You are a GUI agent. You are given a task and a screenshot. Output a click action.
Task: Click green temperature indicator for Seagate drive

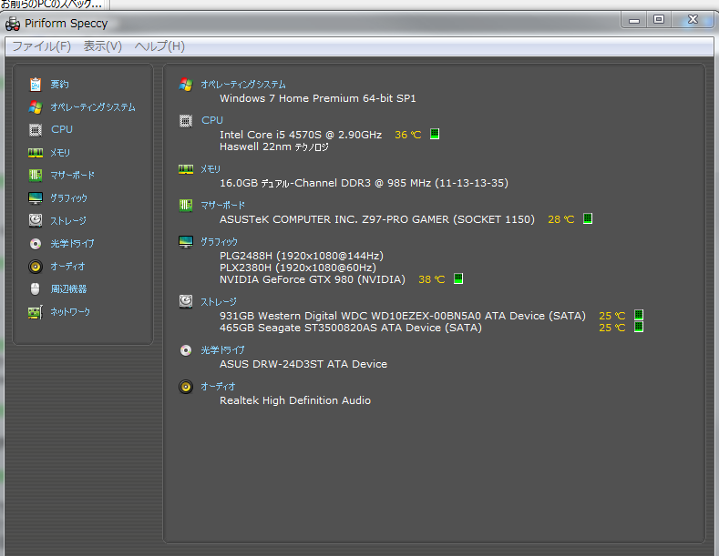click(x=638, y=327)
